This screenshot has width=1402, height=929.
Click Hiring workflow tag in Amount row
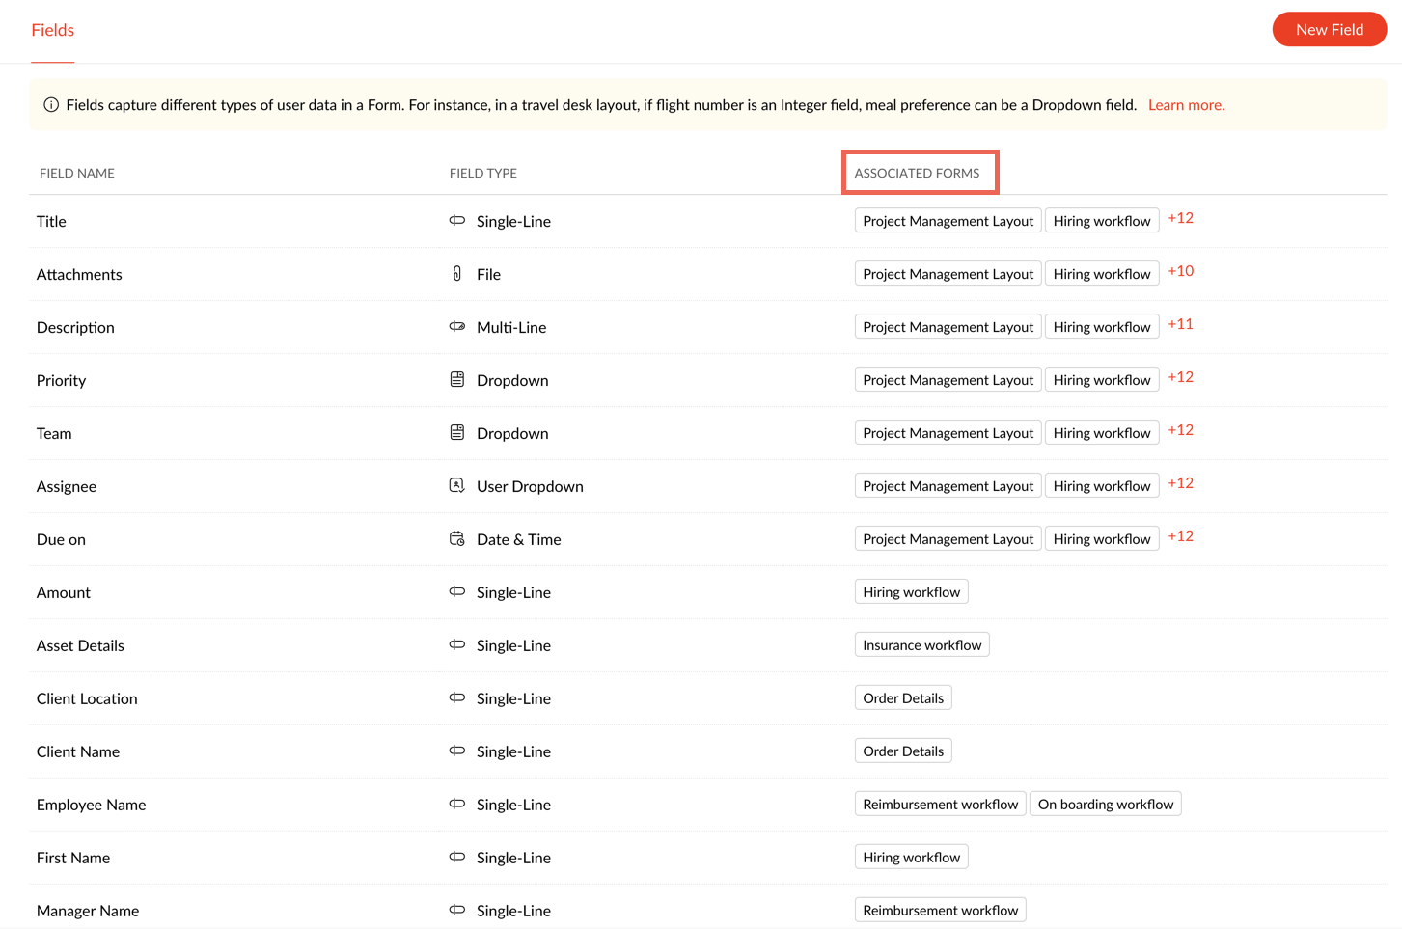(912, 592)
